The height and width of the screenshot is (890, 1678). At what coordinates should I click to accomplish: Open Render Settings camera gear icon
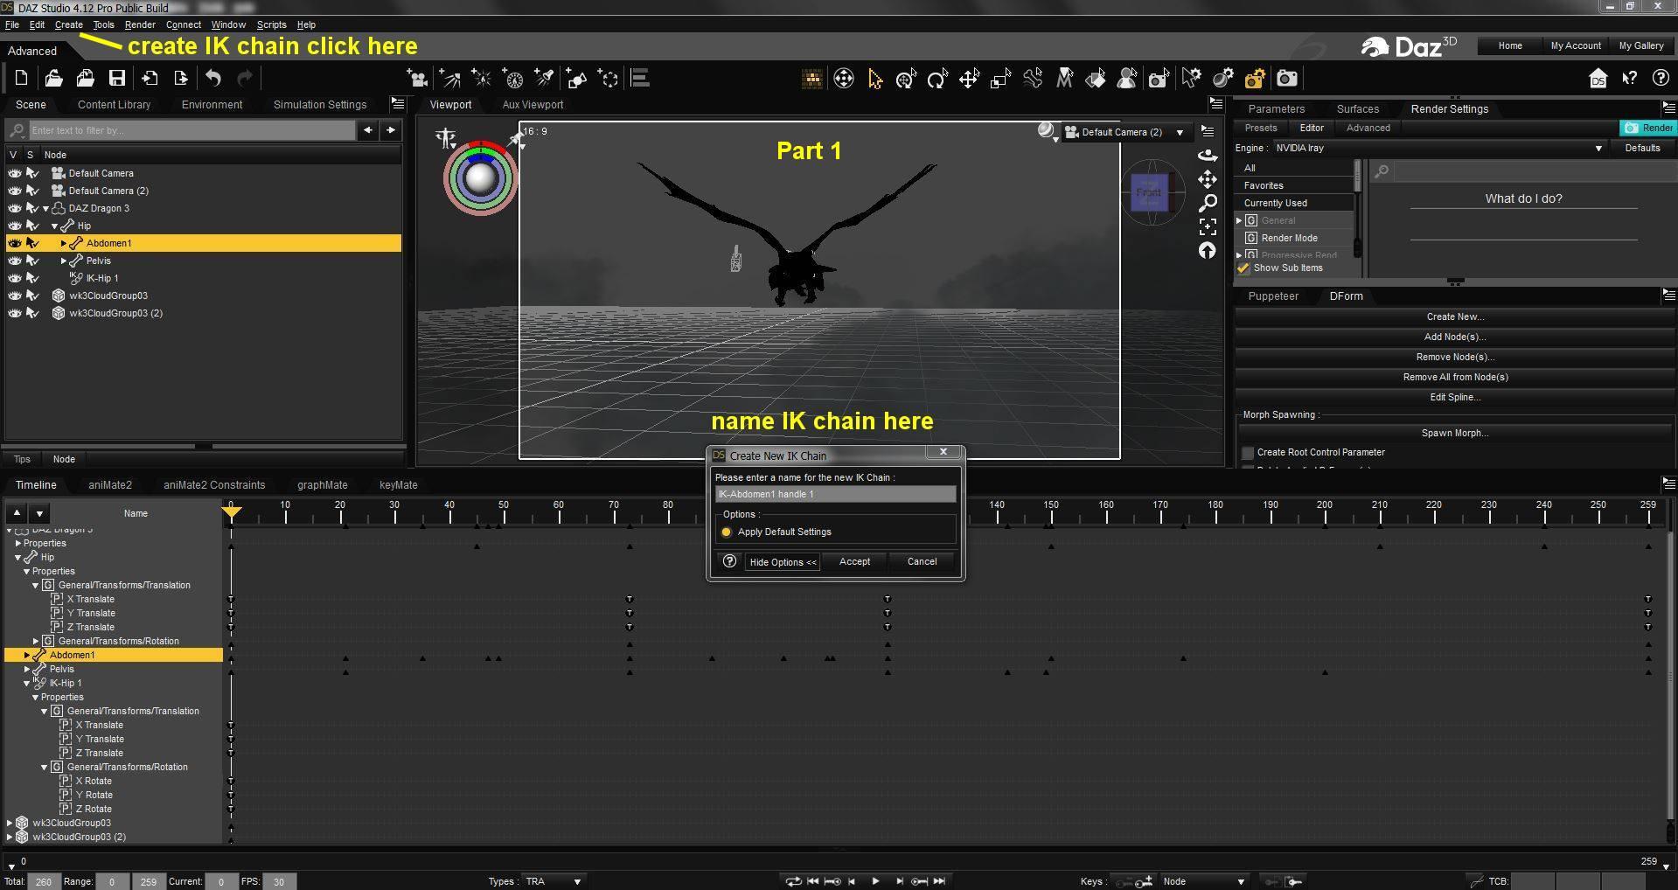pos(1255,80)
